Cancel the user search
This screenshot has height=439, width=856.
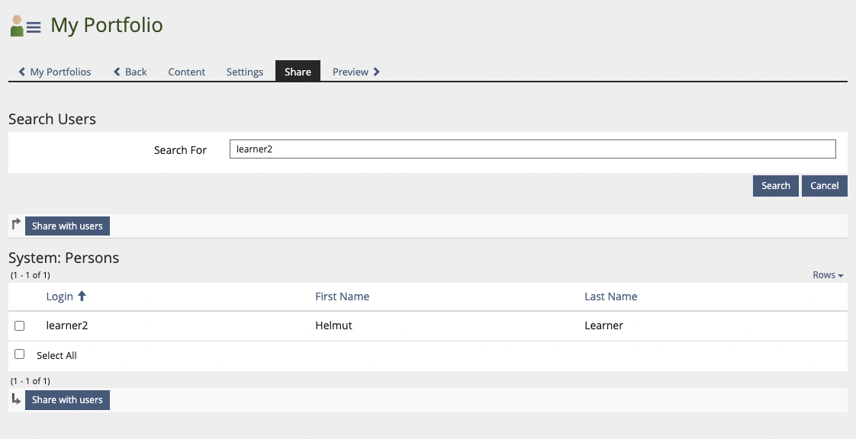824,186
